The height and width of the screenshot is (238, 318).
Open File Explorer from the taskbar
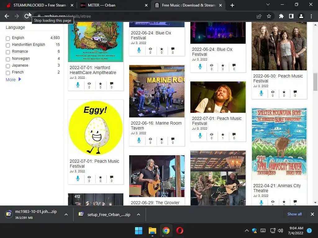[152, 231]
